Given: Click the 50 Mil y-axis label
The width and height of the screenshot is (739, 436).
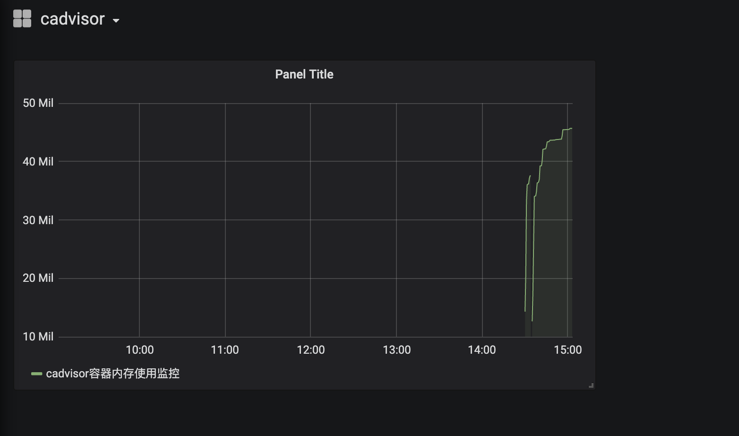Looking at the screenshot, I should tap(38, 103).
